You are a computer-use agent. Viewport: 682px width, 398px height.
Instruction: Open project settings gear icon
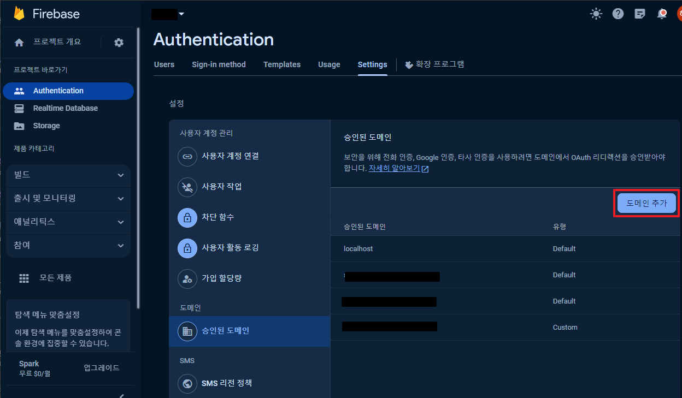pos(119,43)
